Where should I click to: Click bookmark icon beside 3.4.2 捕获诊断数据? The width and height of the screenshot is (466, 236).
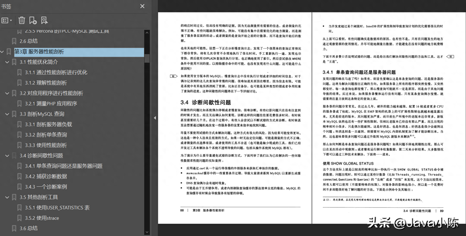pos(19,176)
